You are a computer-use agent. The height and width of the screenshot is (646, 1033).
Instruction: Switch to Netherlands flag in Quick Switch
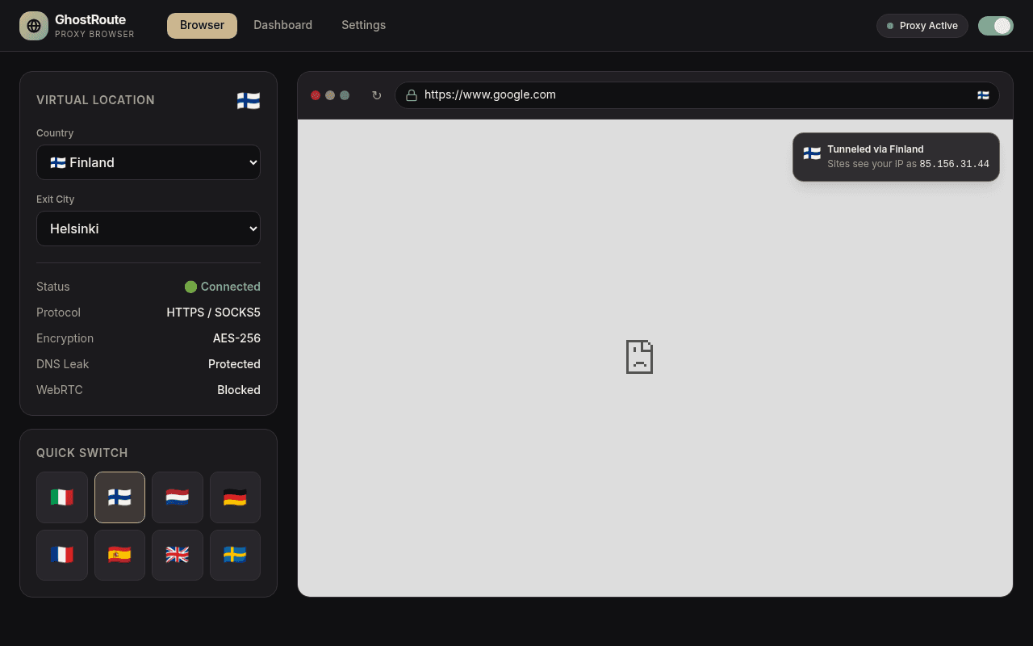tap(178, 497)
